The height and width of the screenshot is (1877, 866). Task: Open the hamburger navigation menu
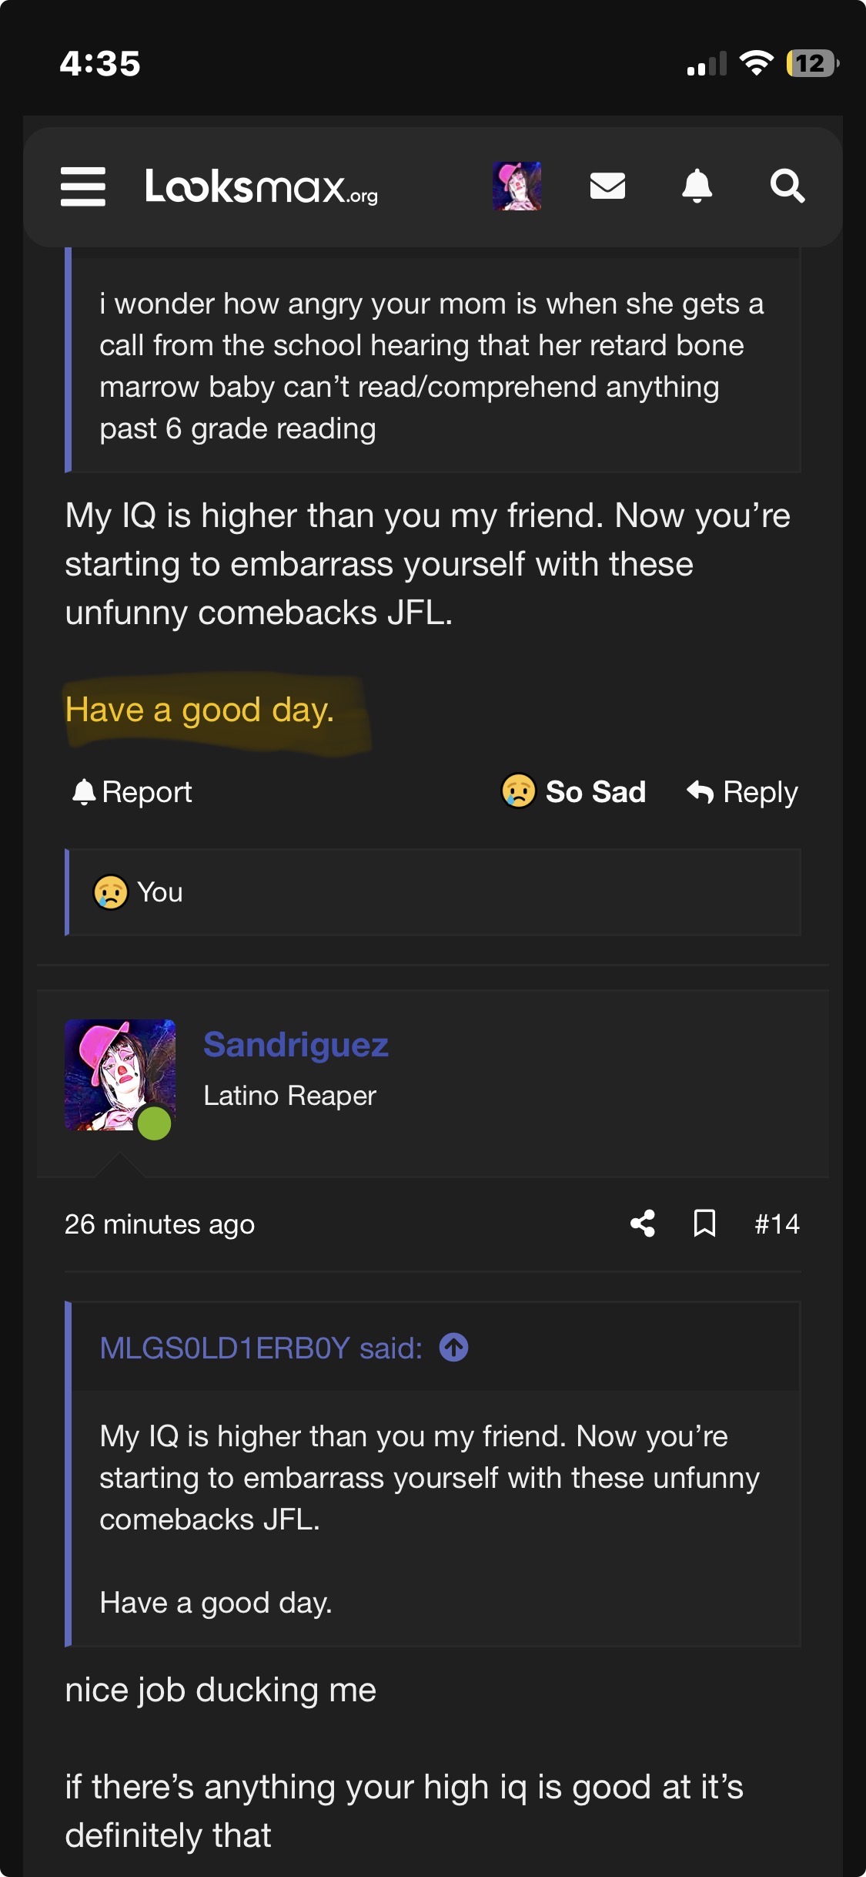pyautogui.click(x=83, y=186)
